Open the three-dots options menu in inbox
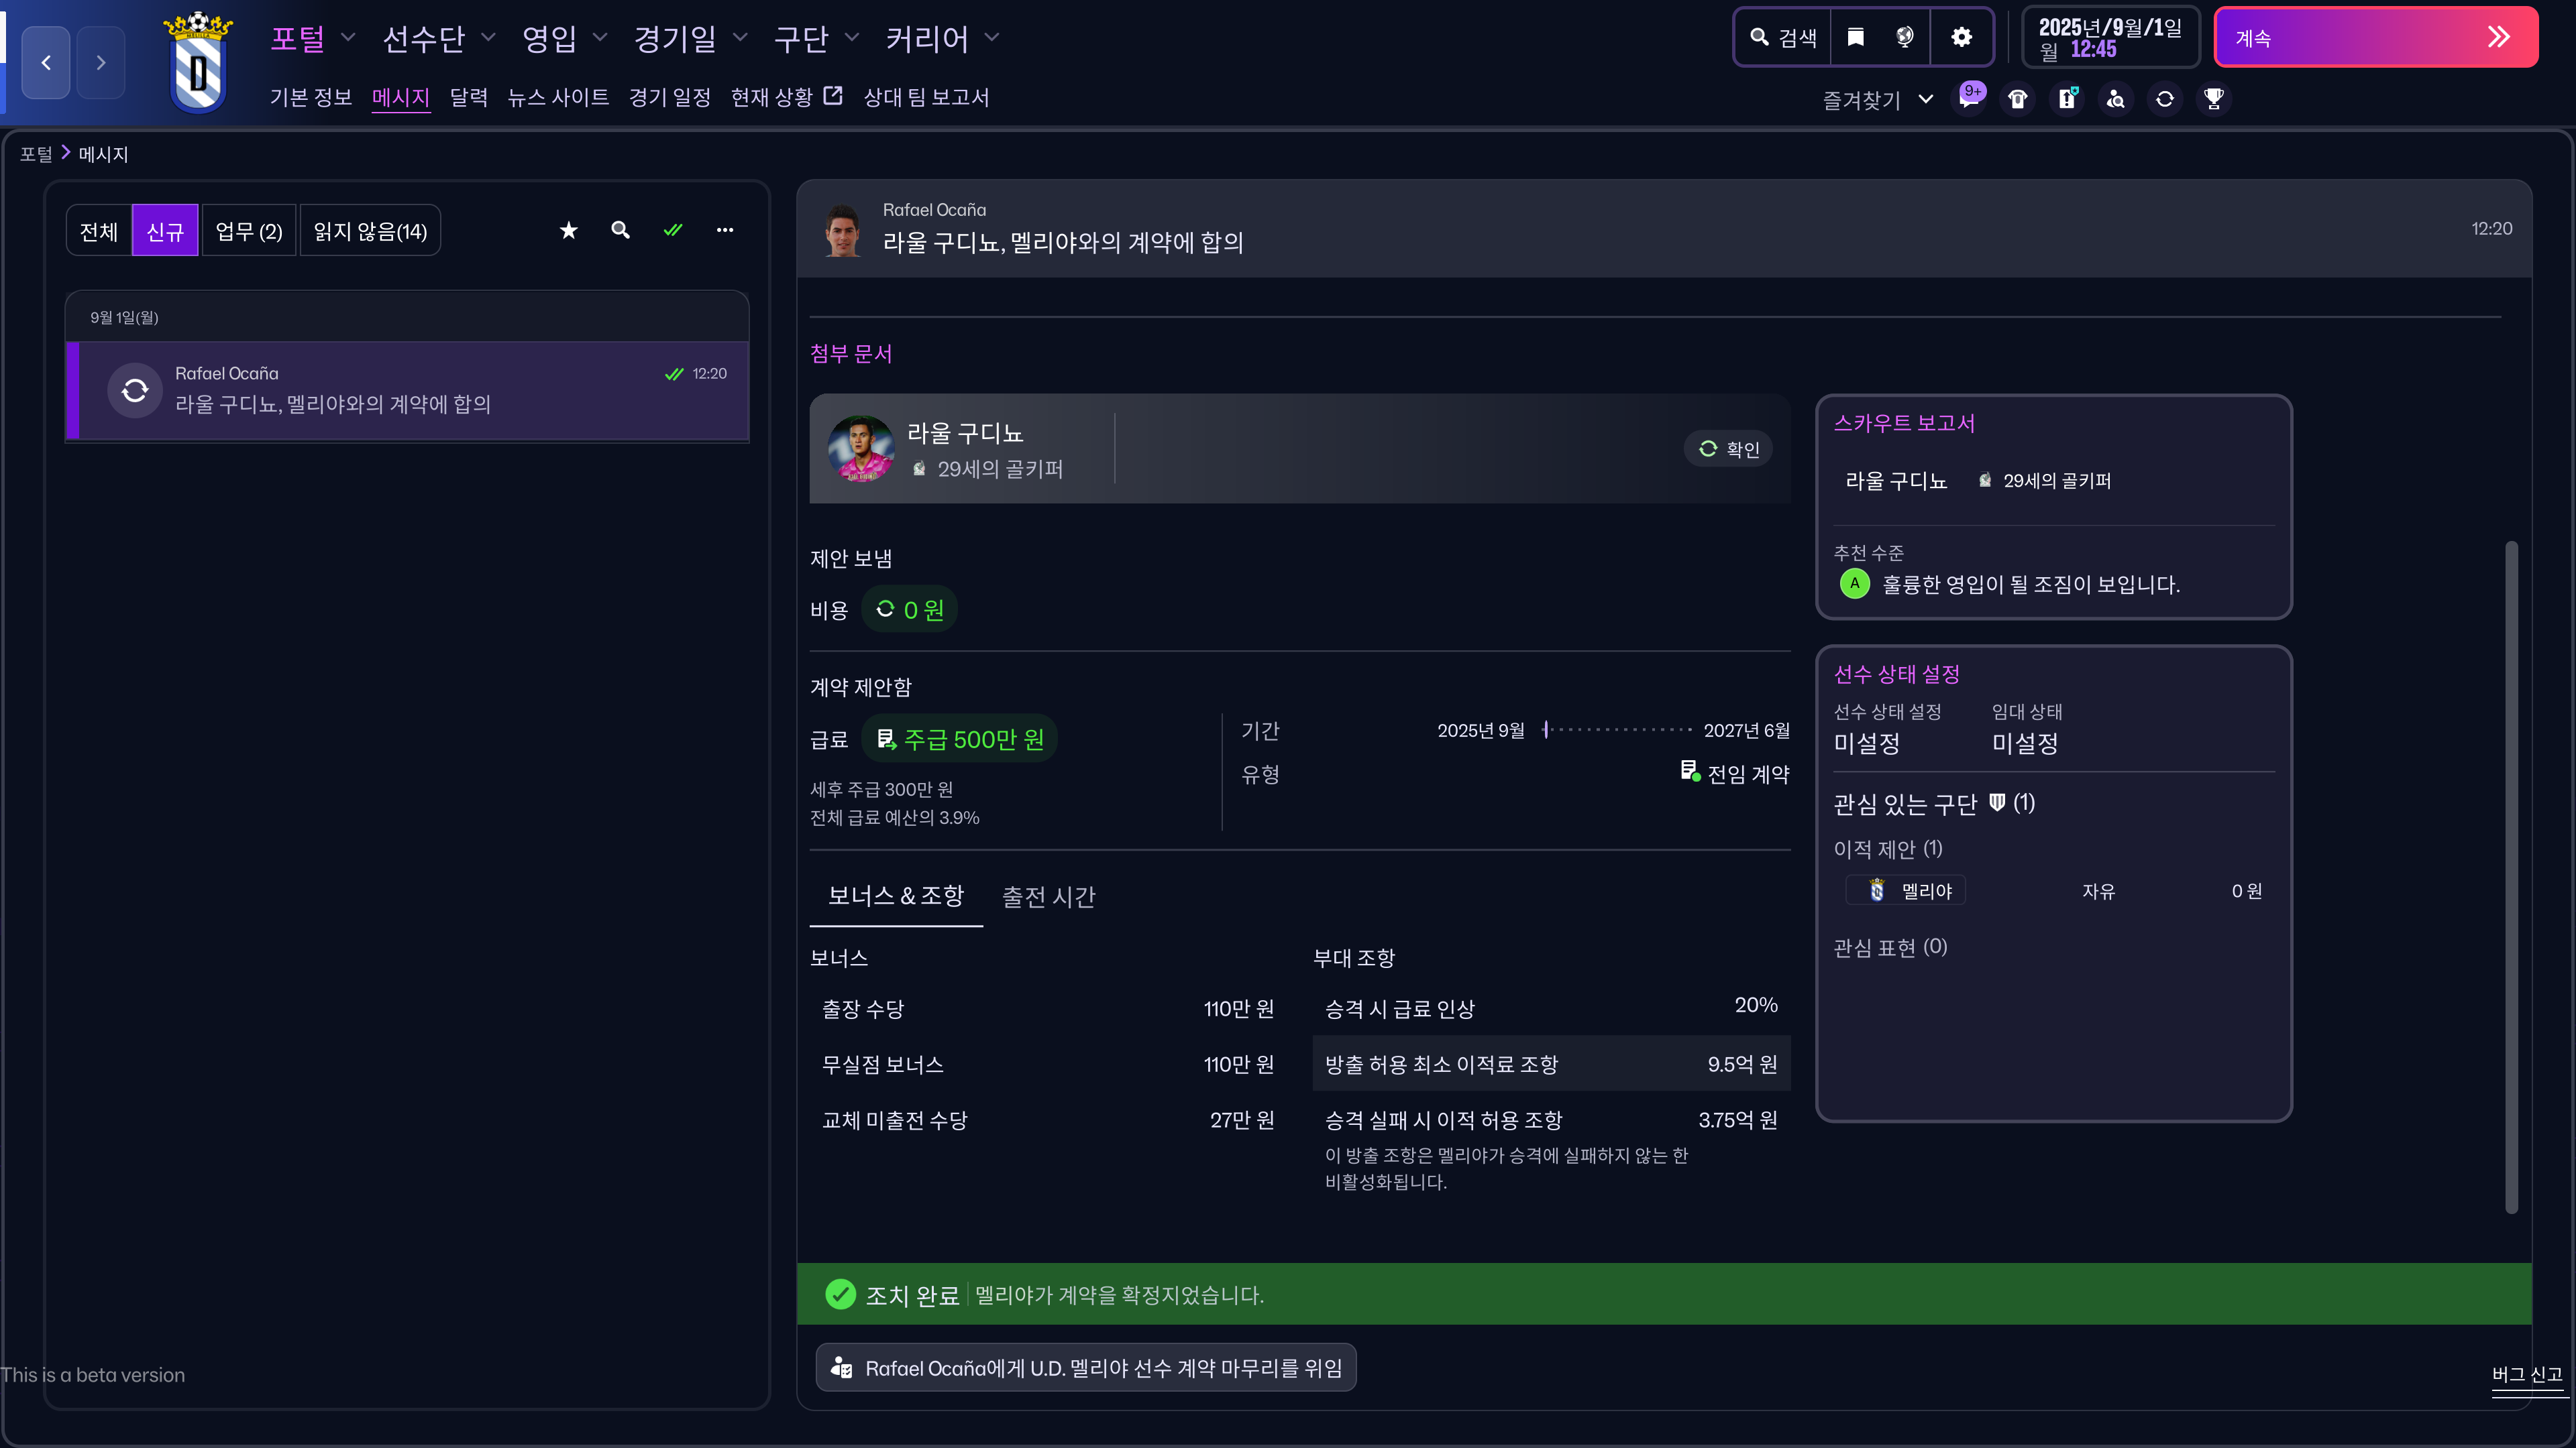The image size is (2576, 1448). click(725, 231)
